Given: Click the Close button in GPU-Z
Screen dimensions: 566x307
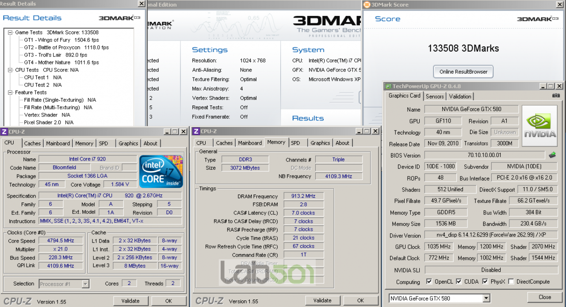Looking at the screenshot, I should [x=545, y=297].
